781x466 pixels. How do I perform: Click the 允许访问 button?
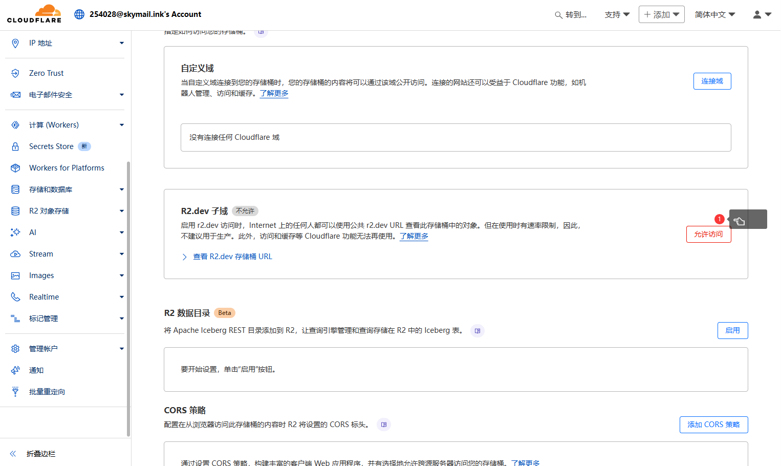708,235
